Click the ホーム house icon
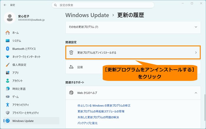Screen dimensions: 206x129 tap(8, 33)
